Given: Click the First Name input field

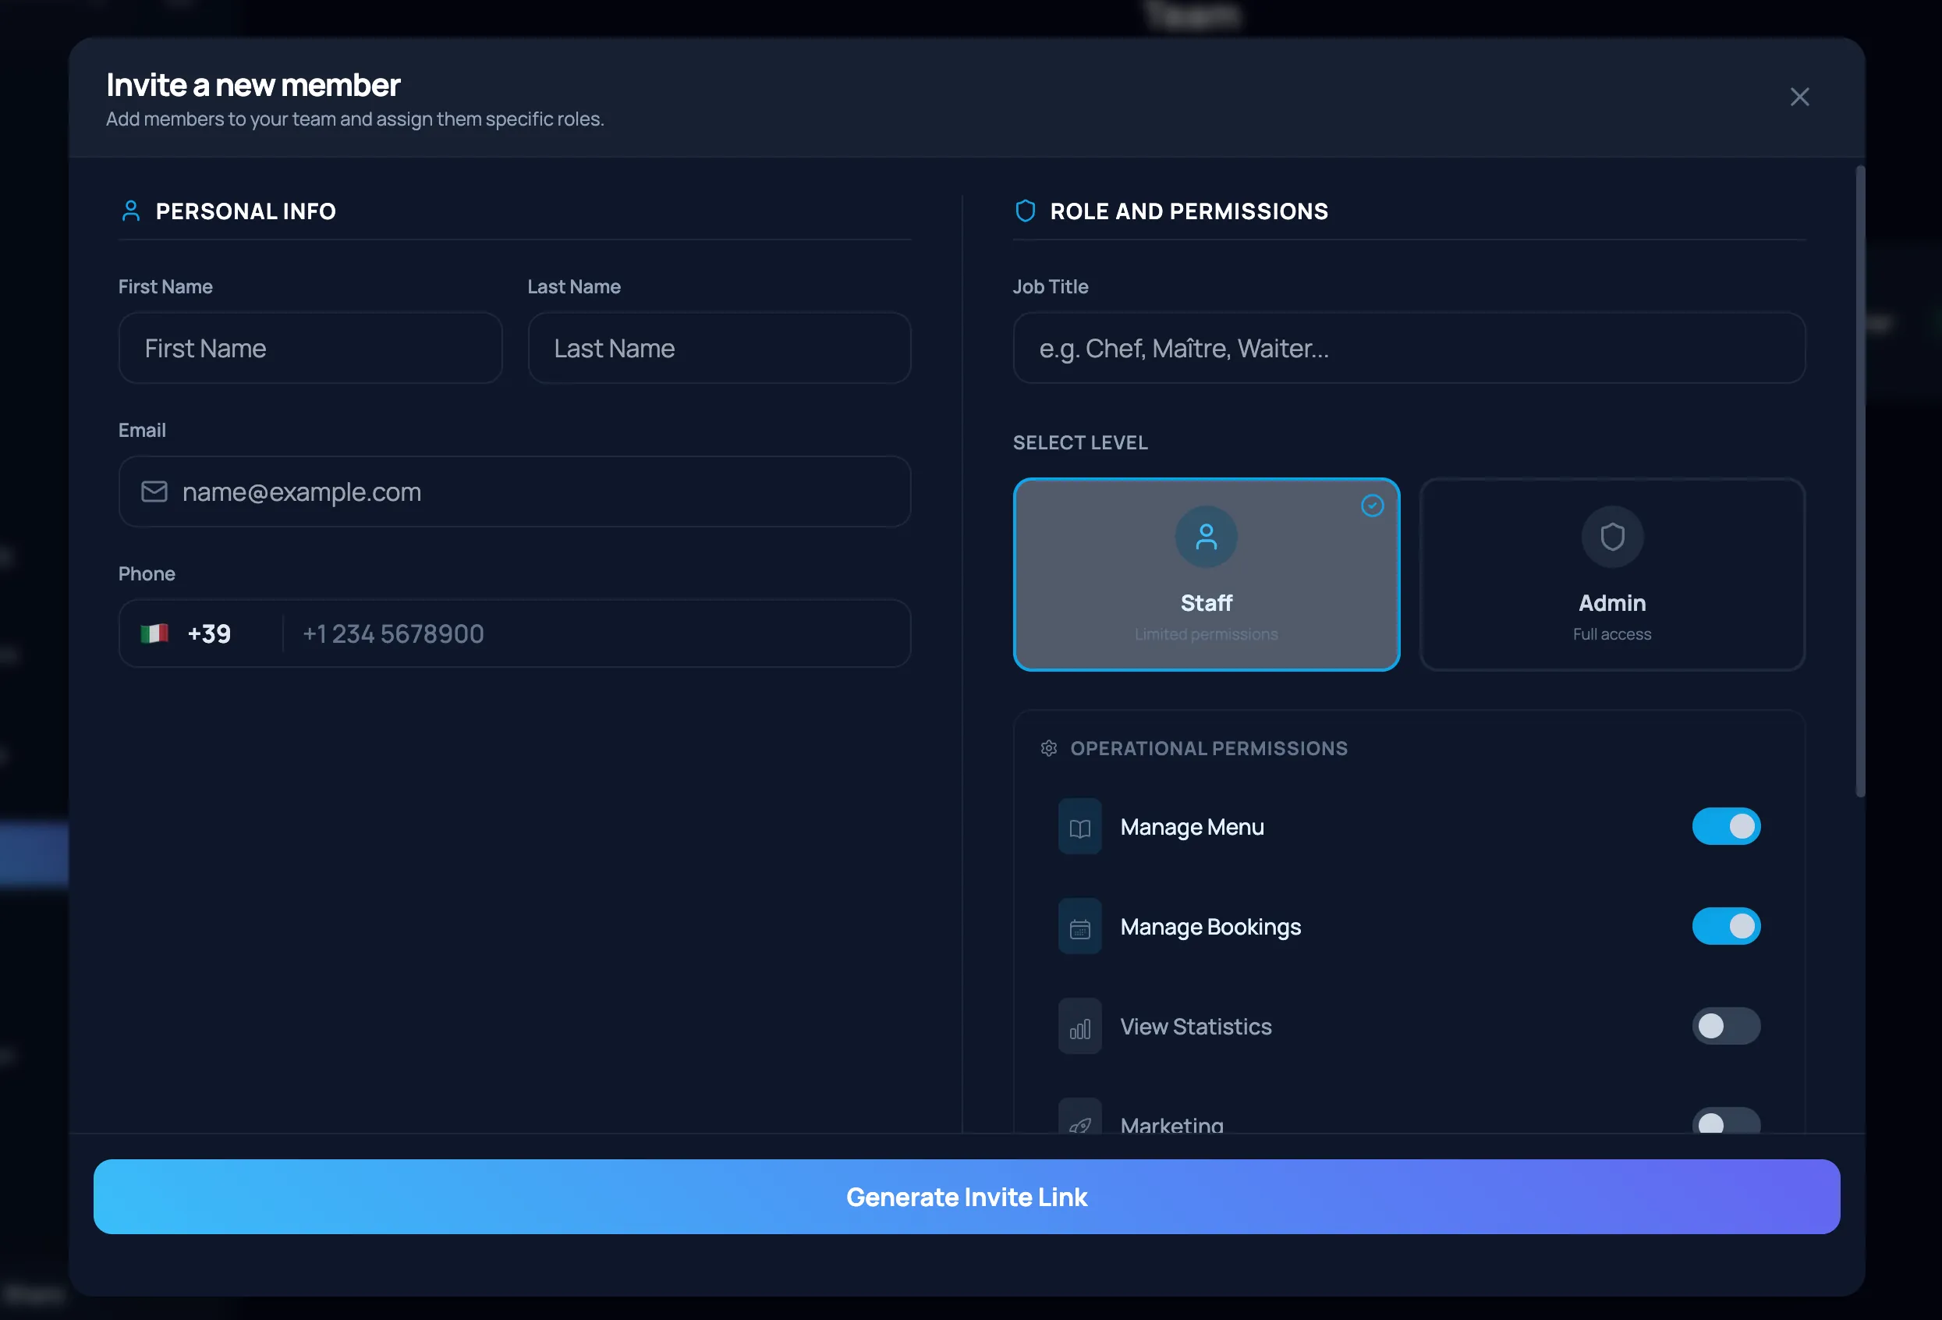Looking at the screenshot, I should [x=310, y=348].
